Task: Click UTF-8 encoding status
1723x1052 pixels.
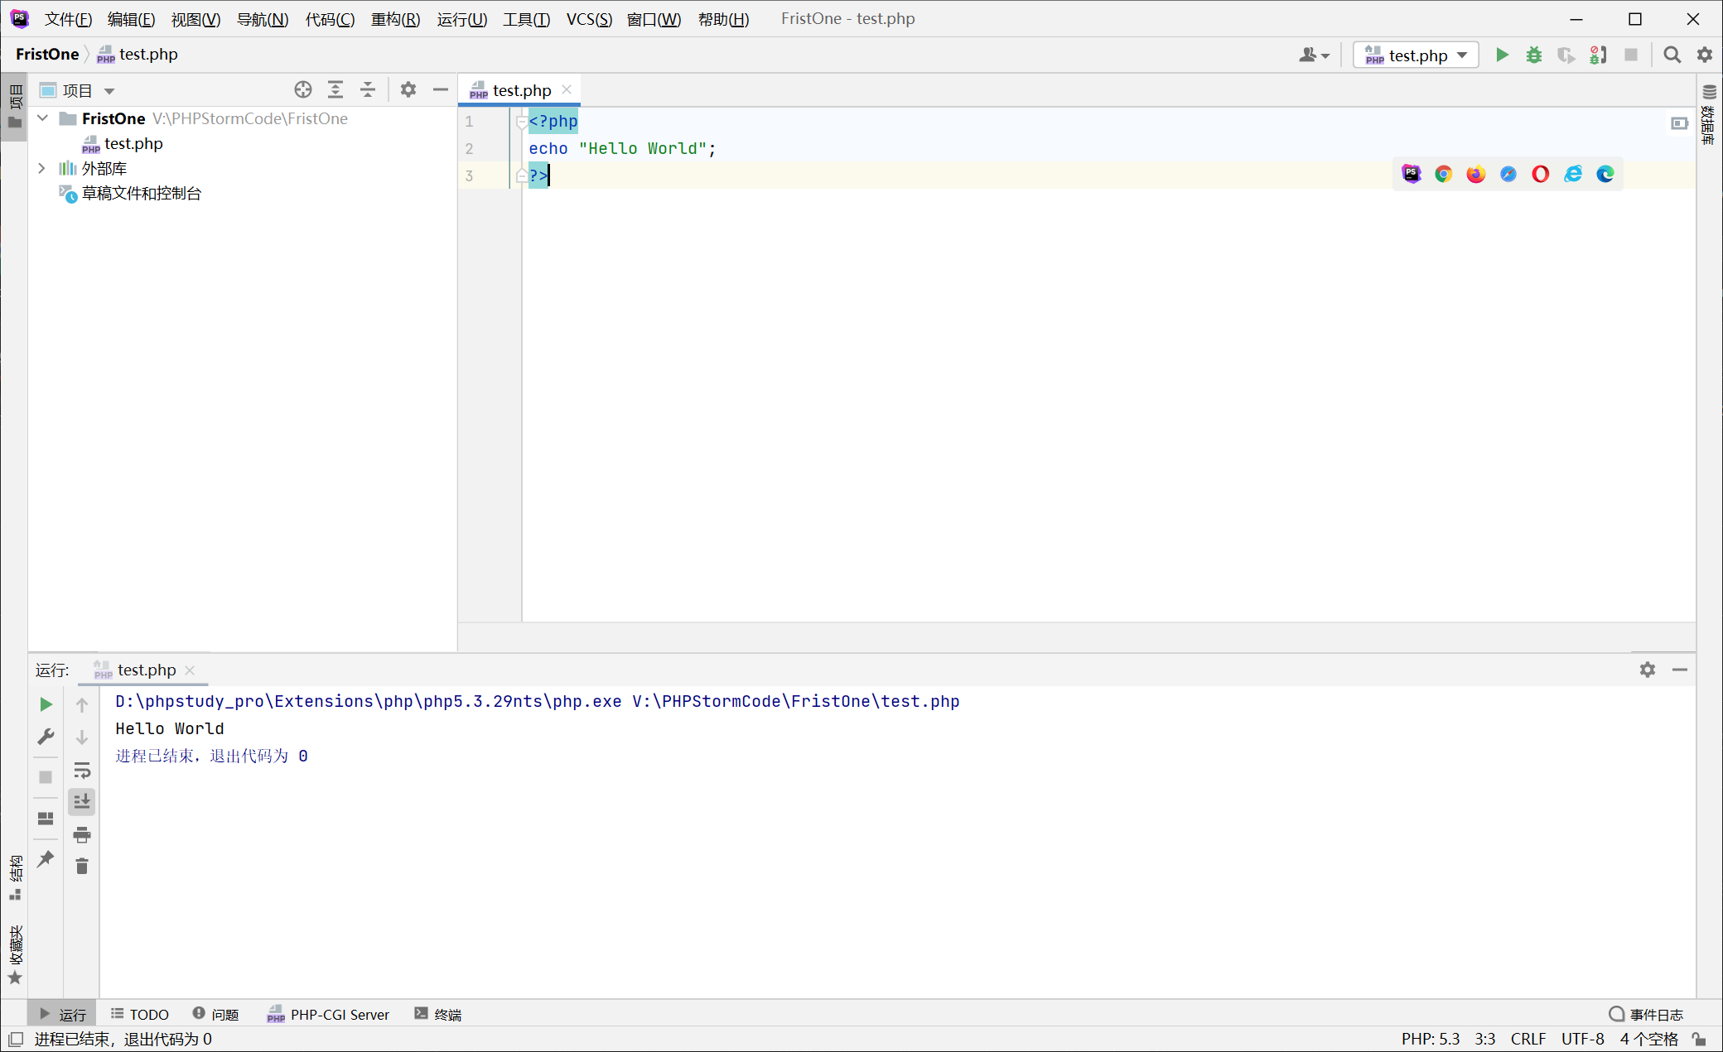Action: pos(1583,1039)
